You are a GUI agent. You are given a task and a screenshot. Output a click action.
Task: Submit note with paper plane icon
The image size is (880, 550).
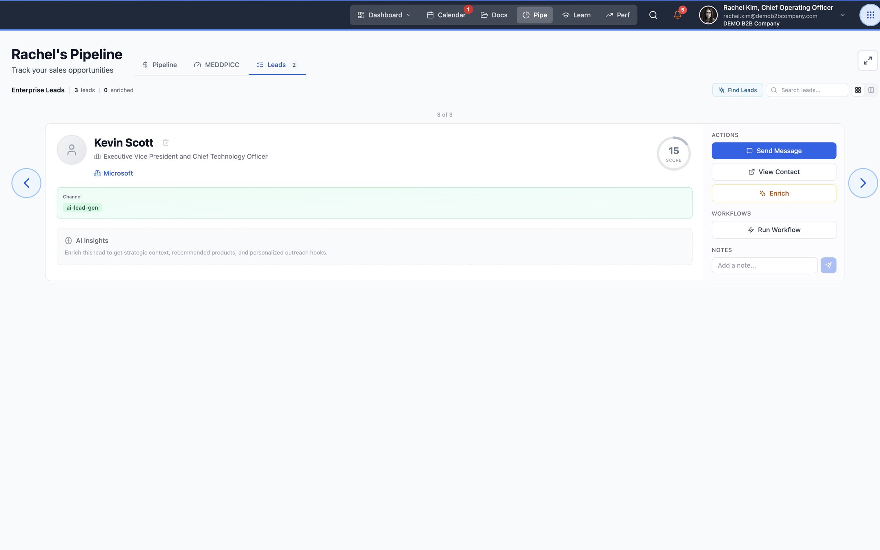pyautogui.click(x=828, y=265)
